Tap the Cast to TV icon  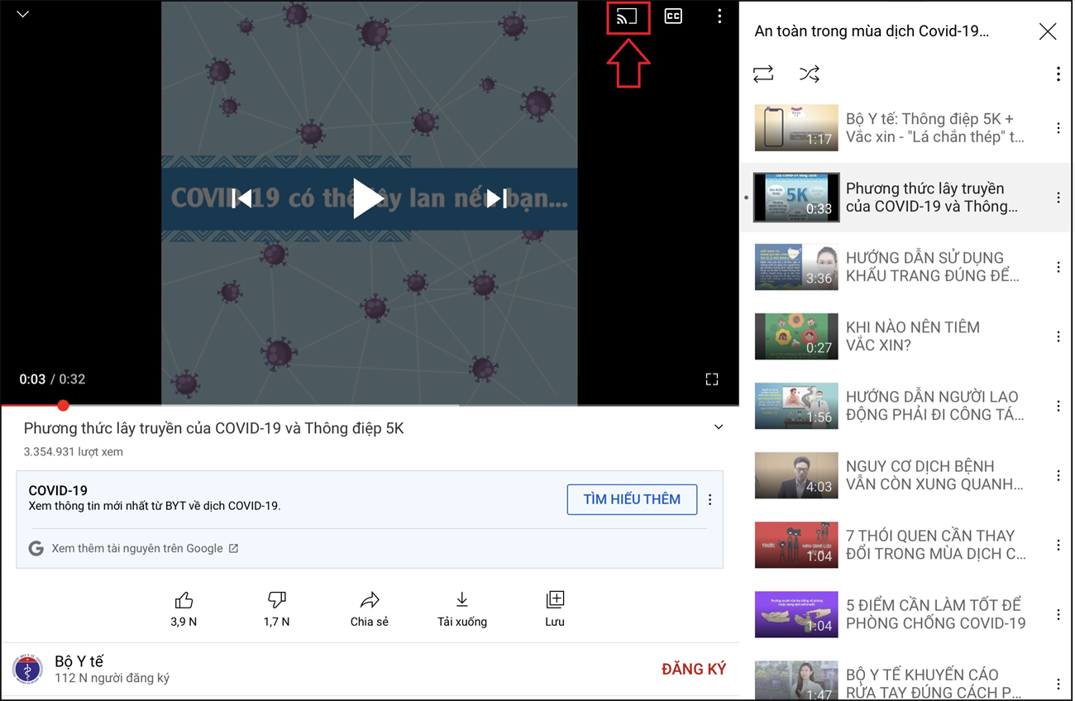click(627, 17)
